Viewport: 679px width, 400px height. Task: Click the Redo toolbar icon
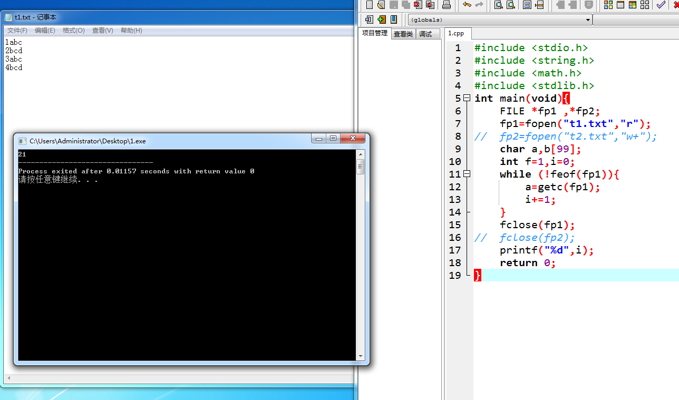coord(479,5)
